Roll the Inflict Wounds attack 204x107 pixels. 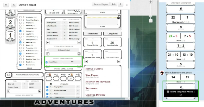pyautogui.click(x=53, y=26)
